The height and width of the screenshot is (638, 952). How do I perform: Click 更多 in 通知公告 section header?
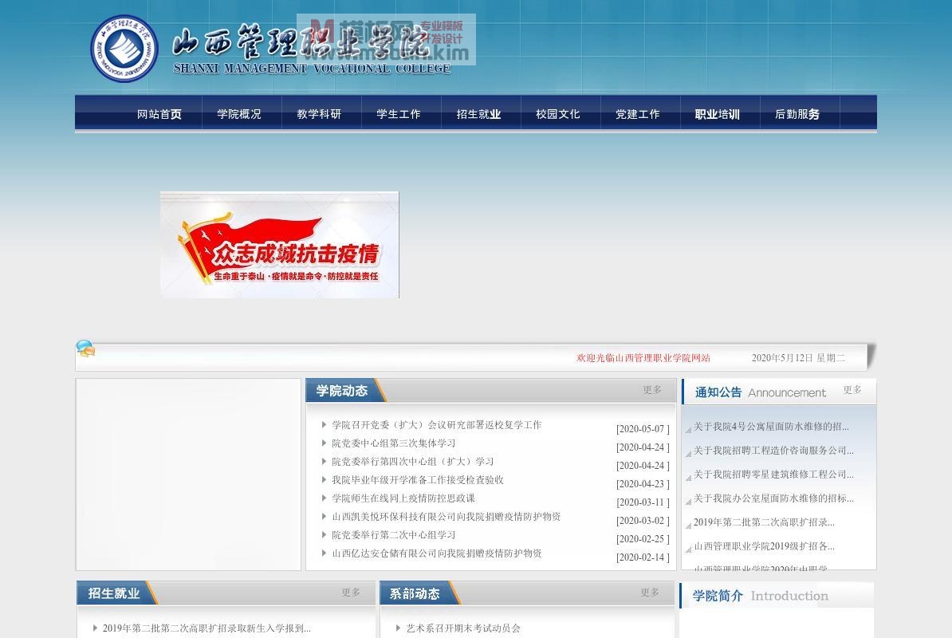(x=852, y=390)
